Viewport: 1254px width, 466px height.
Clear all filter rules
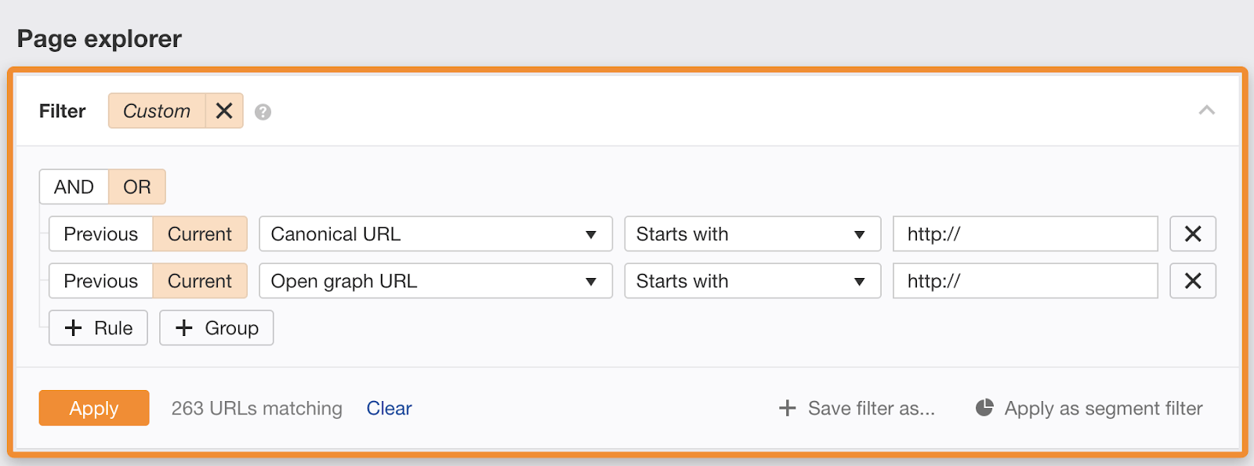pyautogui.click(x=389, y=407)
